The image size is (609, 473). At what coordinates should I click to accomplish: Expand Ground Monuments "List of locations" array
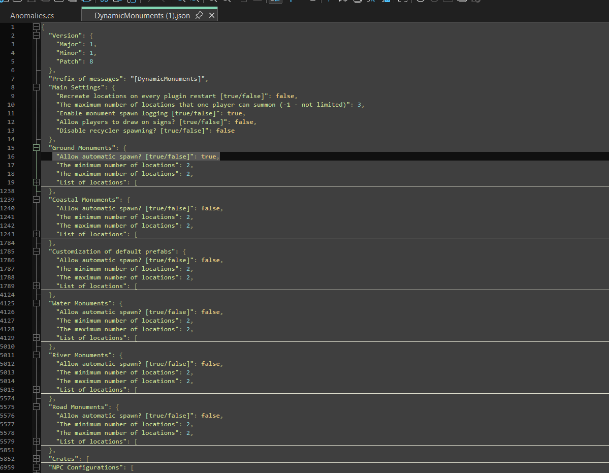[x=36, y=182]
